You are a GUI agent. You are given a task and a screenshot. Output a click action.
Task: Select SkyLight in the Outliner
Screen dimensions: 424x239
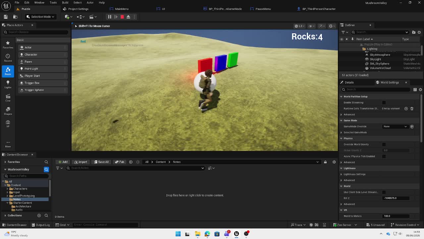(x=375, y=59)
